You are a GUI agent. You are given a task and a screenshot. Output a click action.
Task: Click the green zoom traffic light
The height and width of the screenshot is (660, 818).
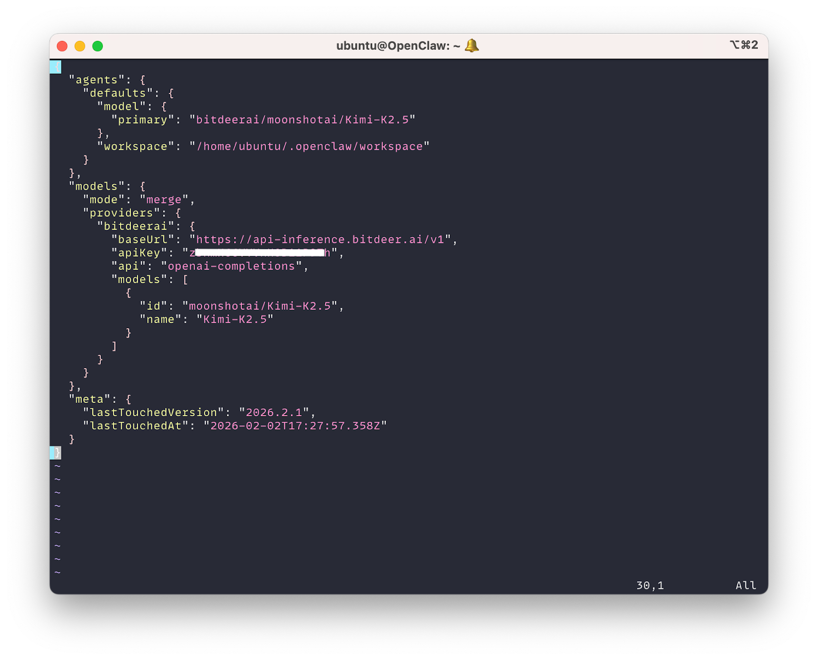97,45
